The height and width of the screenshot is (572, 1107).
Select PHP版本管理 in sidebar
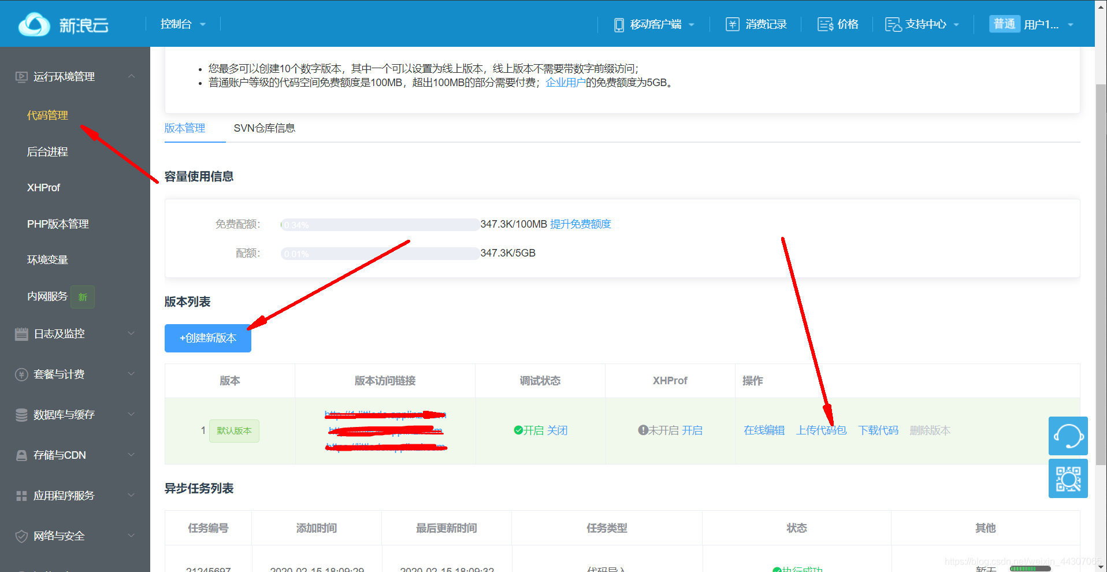tap(58, 224)
